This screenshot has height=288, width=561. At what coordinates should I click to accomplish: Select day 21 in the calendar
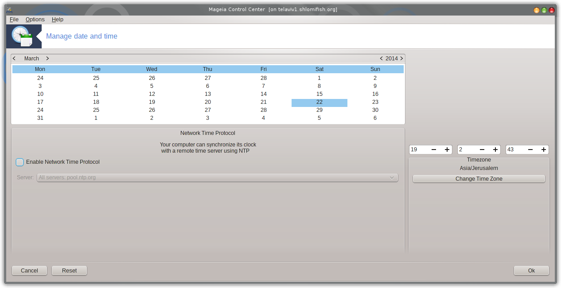coord(264,102)
